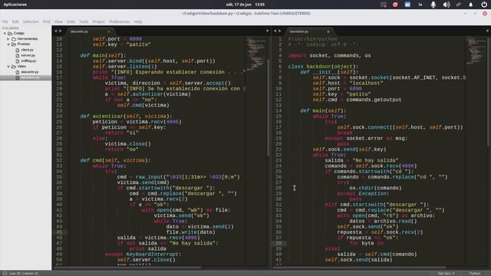Open the Project menu
The width and height of the screenshot is (491, 276).
[x=98, y=21]
